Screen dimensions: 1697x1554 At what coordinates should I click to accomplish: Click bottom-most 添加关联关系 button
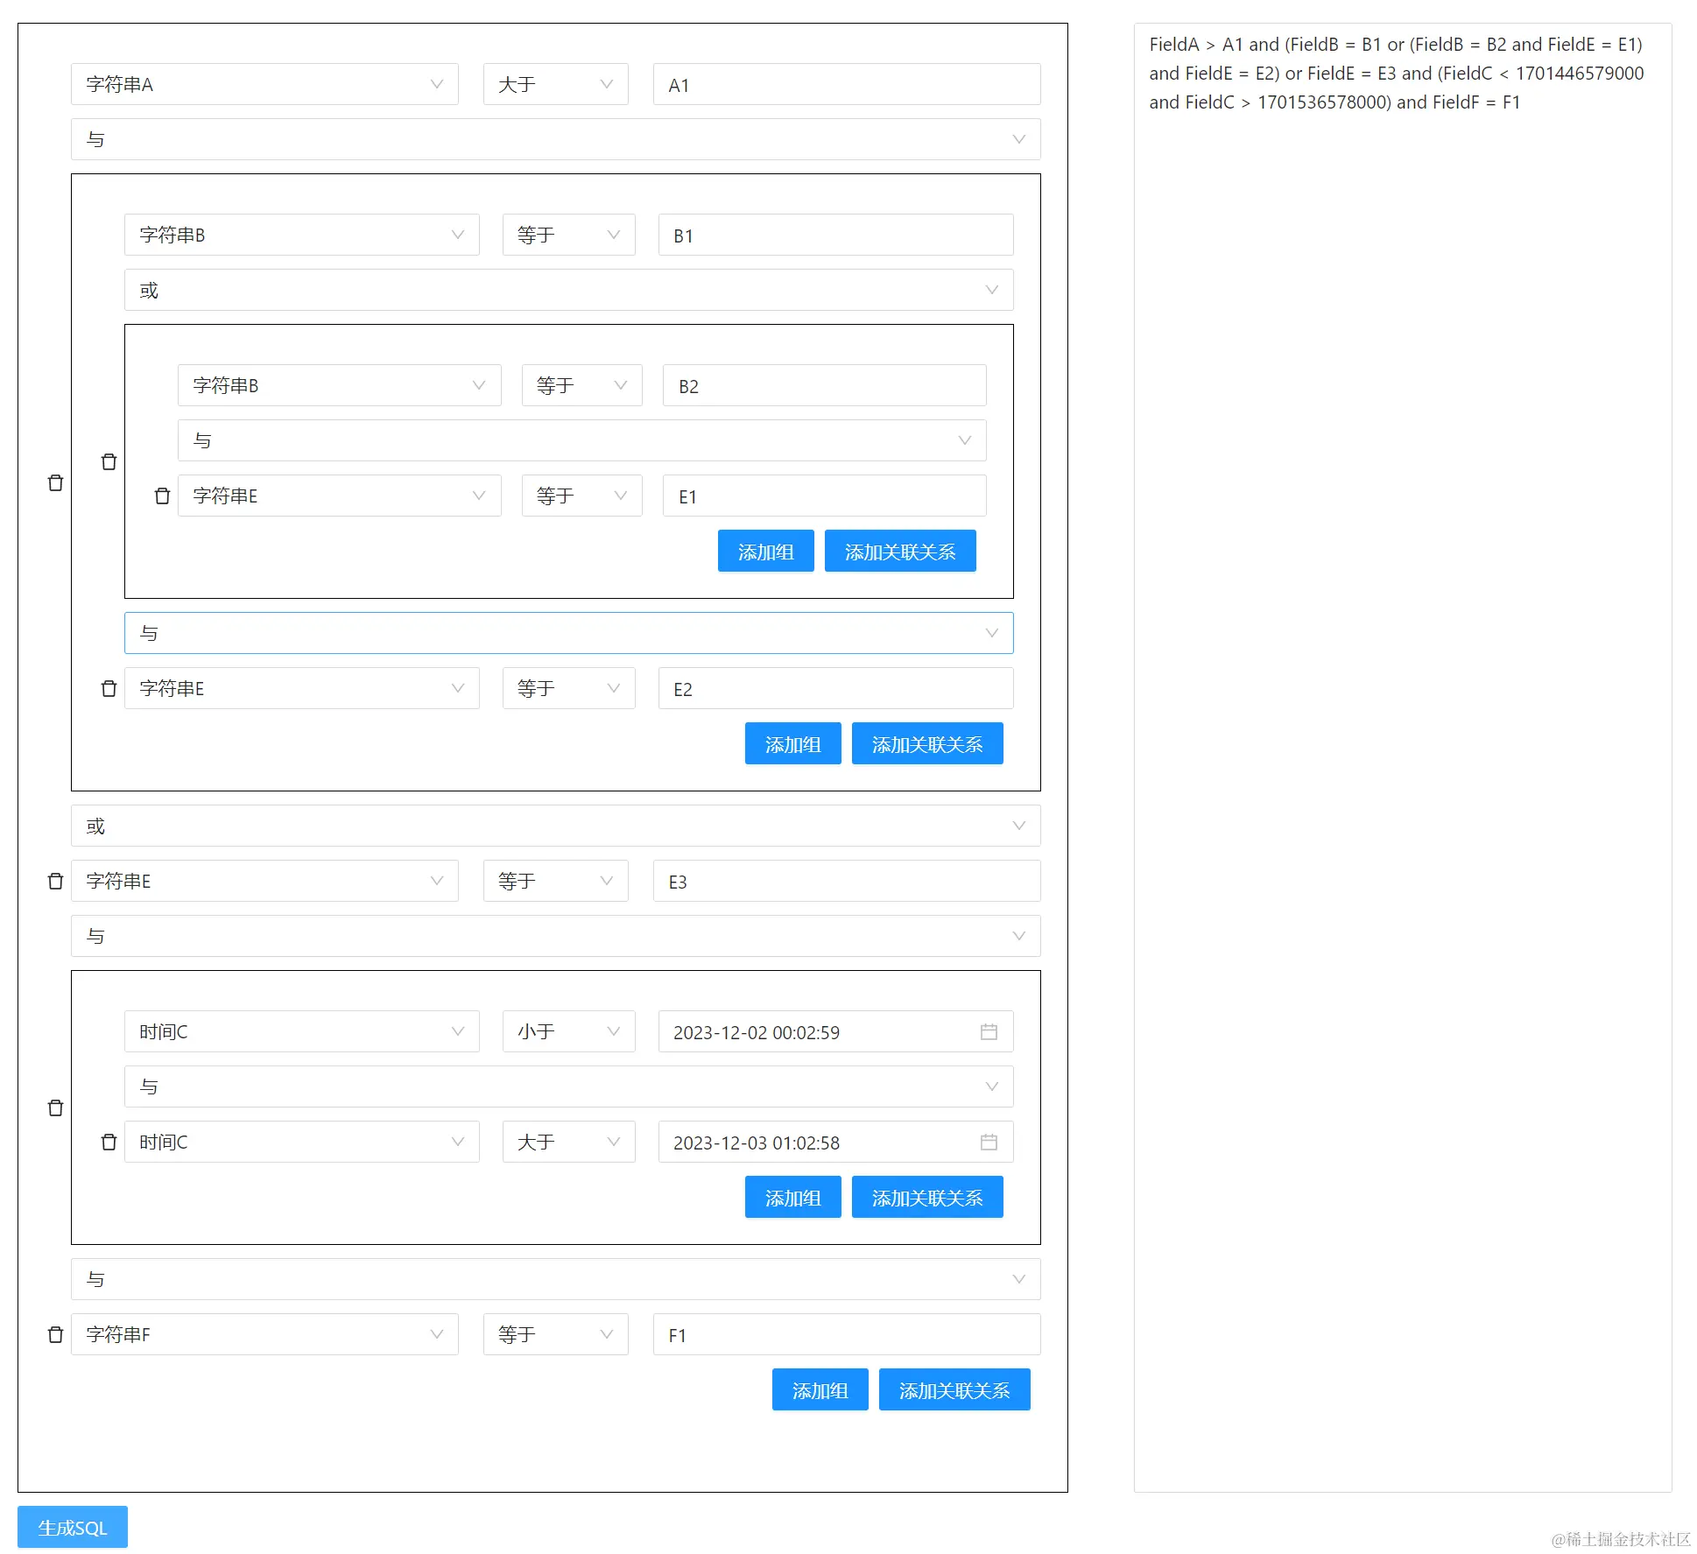[954, 1390]
